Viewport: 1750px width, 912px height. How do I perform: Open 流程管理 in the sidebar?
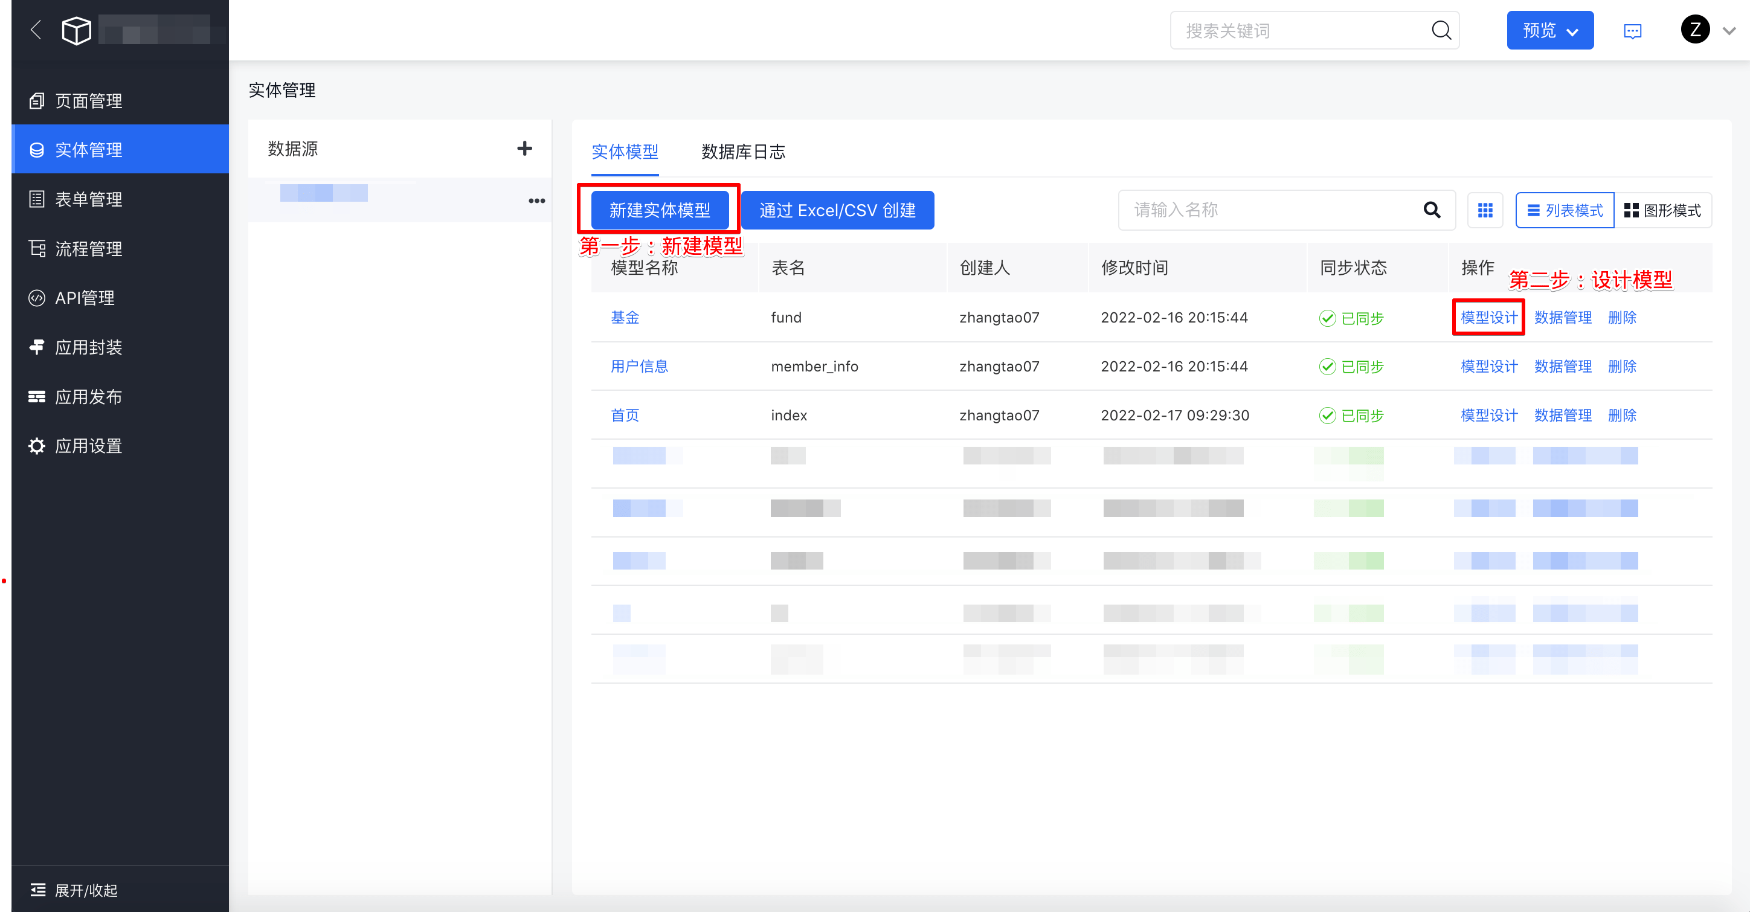pos(120,249)
